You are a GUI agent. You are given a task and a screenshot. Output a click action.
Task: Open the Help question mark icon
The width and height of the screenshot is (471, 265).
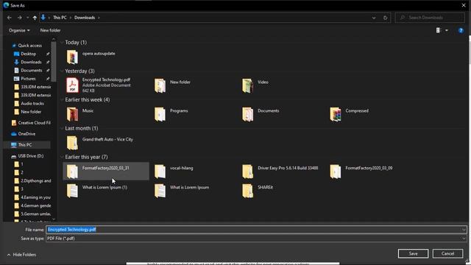(461, 31)
